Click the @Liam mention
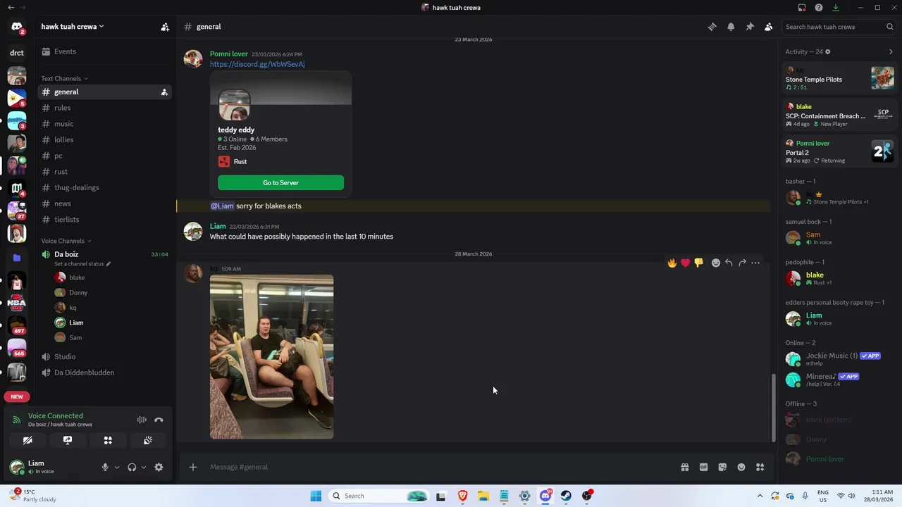The width and height of the screenshot is (902, 507). click(x=222, y=206)
